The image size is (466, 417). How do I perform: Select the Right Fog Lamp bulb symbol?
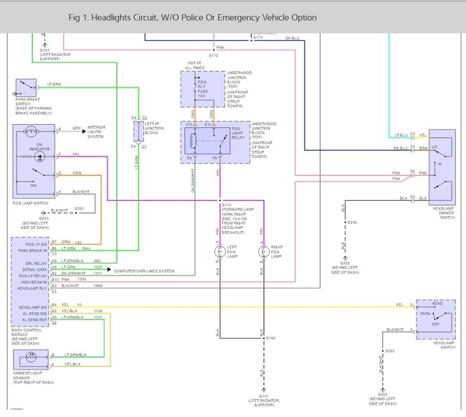coord(264,252)
